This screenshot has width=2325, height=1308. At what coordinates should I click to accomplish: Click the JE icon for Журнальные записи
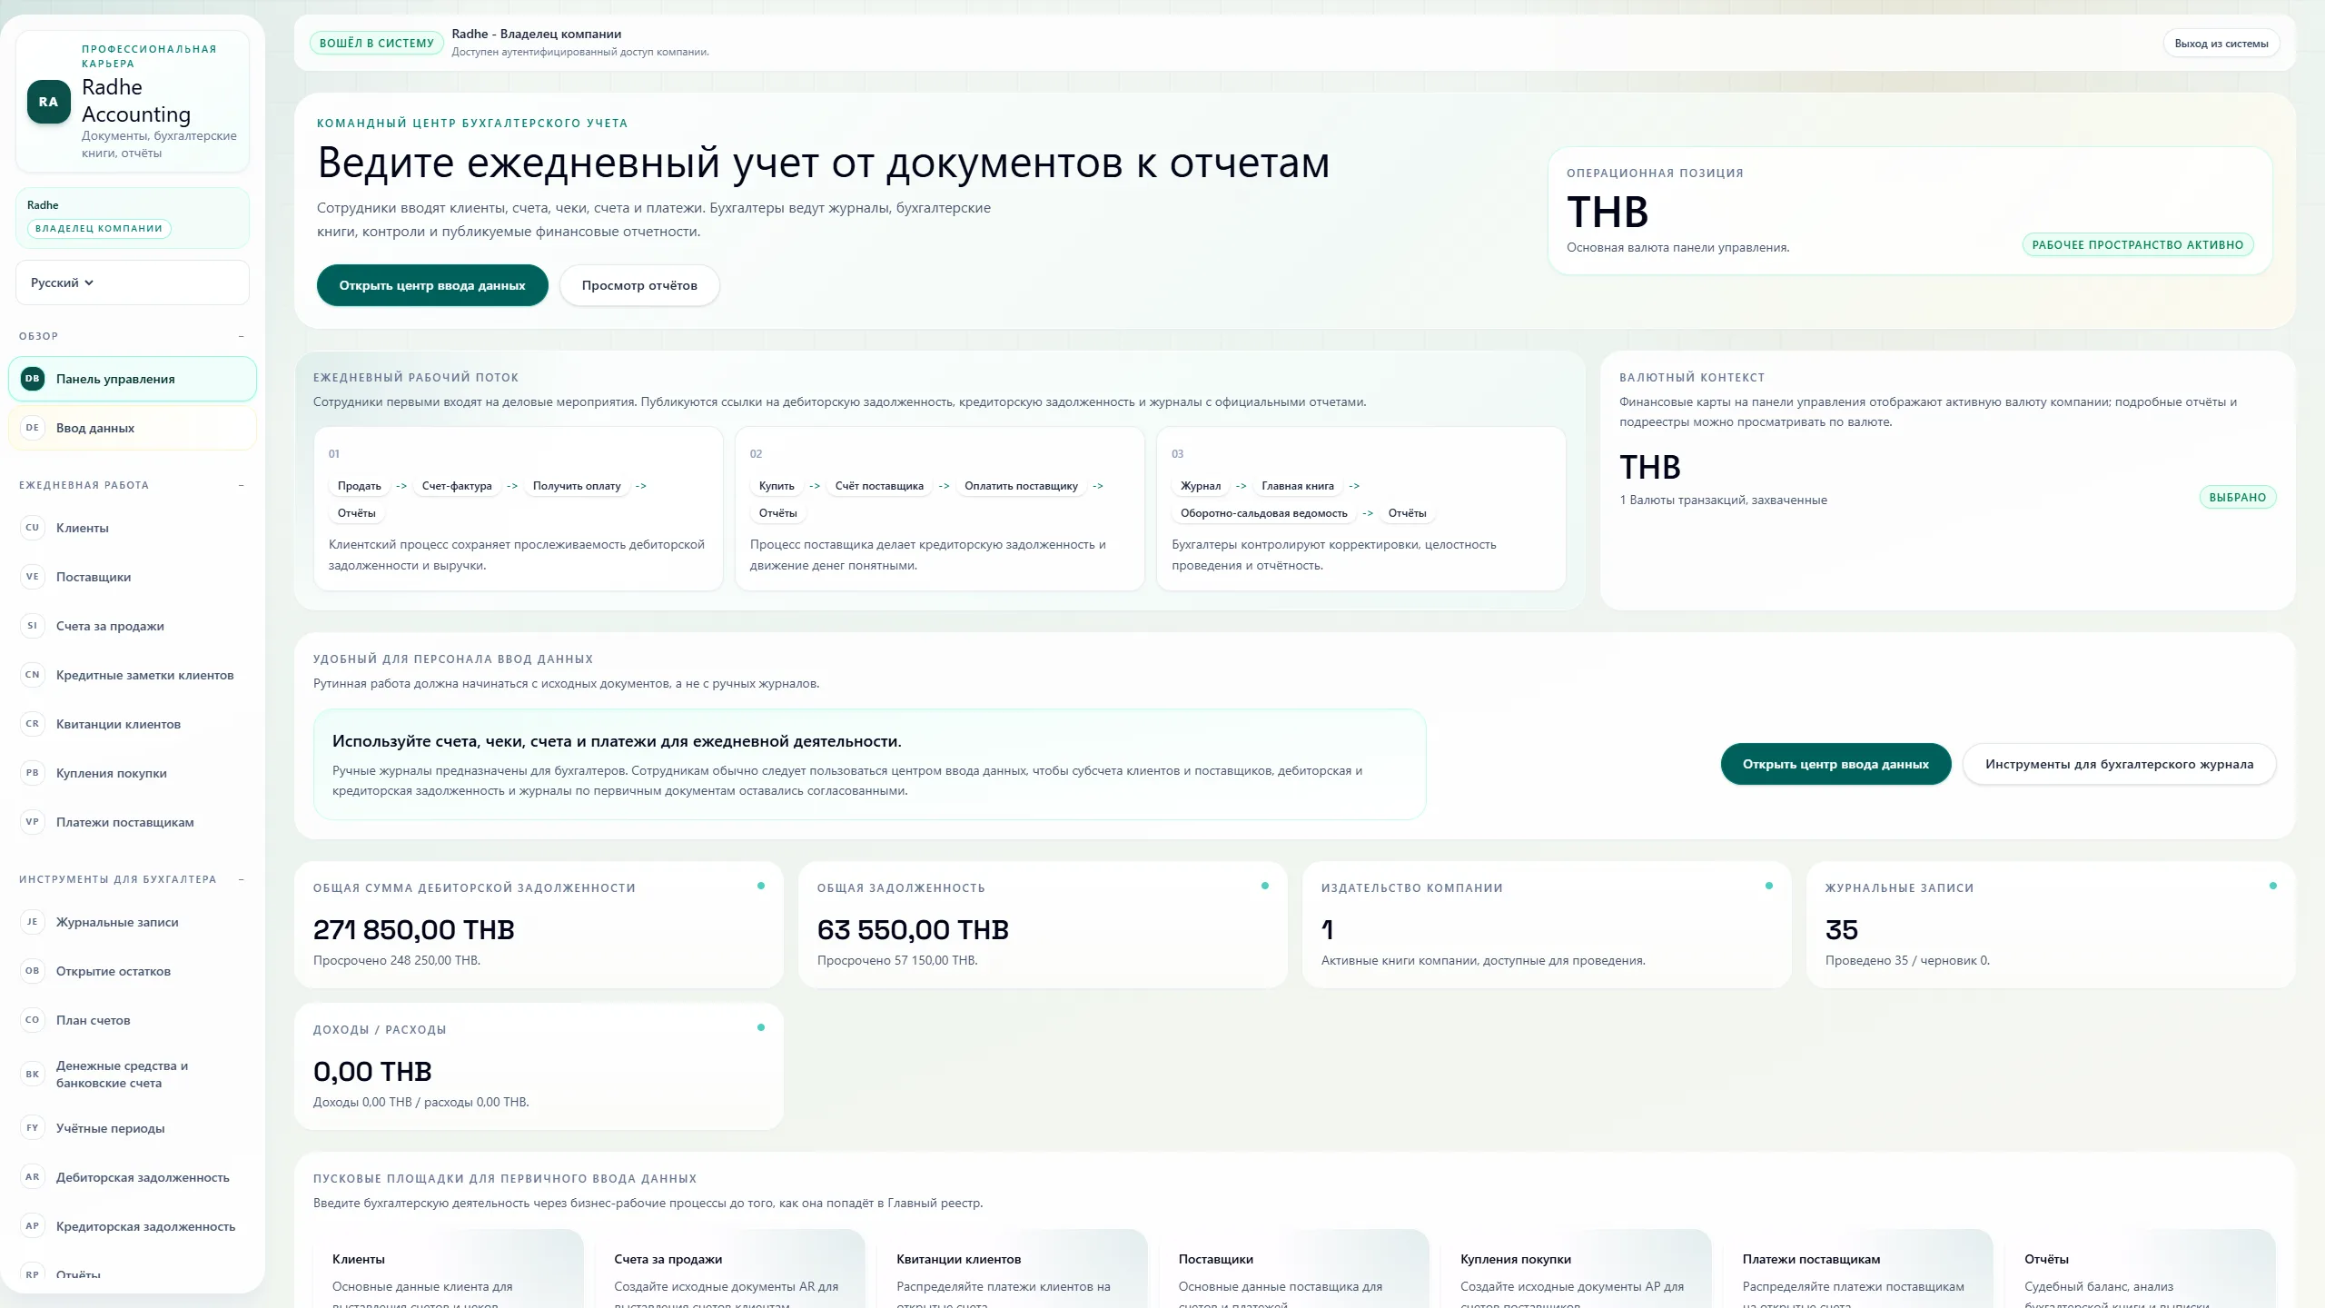[33, 922]
